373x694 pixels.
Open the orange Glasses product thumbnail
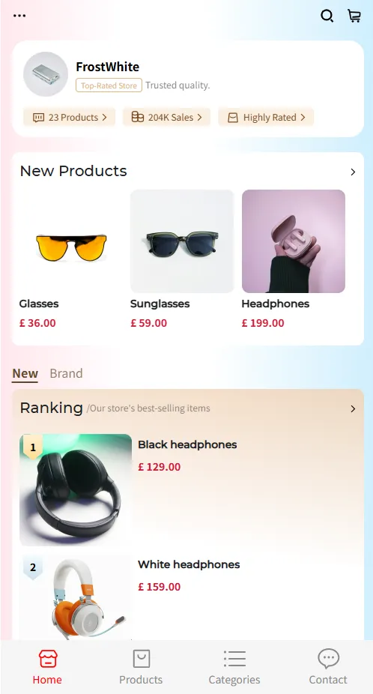coord(71,241)
